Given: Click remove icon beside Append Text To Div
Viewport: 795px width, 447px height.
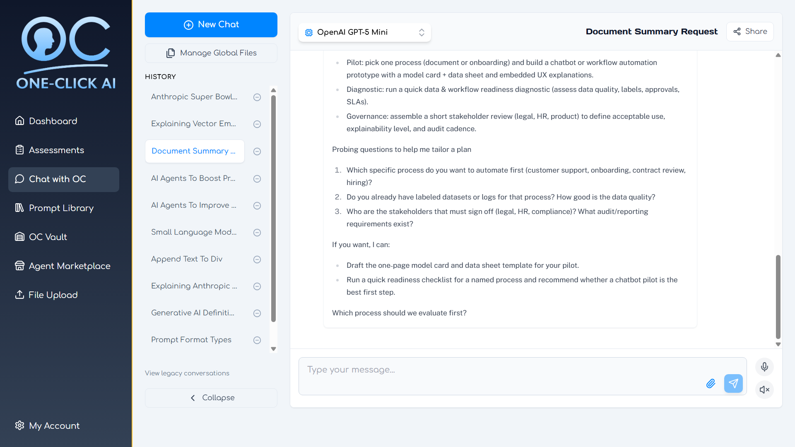Looking at the screenshot, I should pos(257,260).
